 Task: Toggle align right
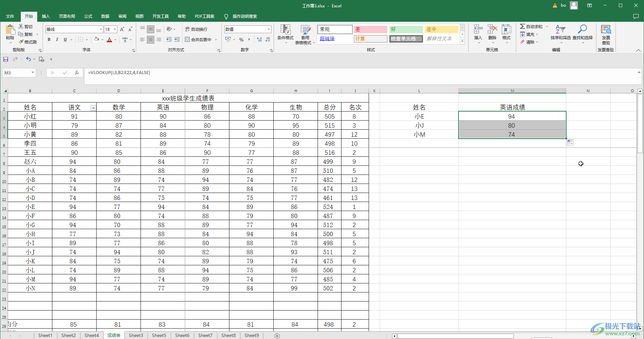tap(159, 40)
